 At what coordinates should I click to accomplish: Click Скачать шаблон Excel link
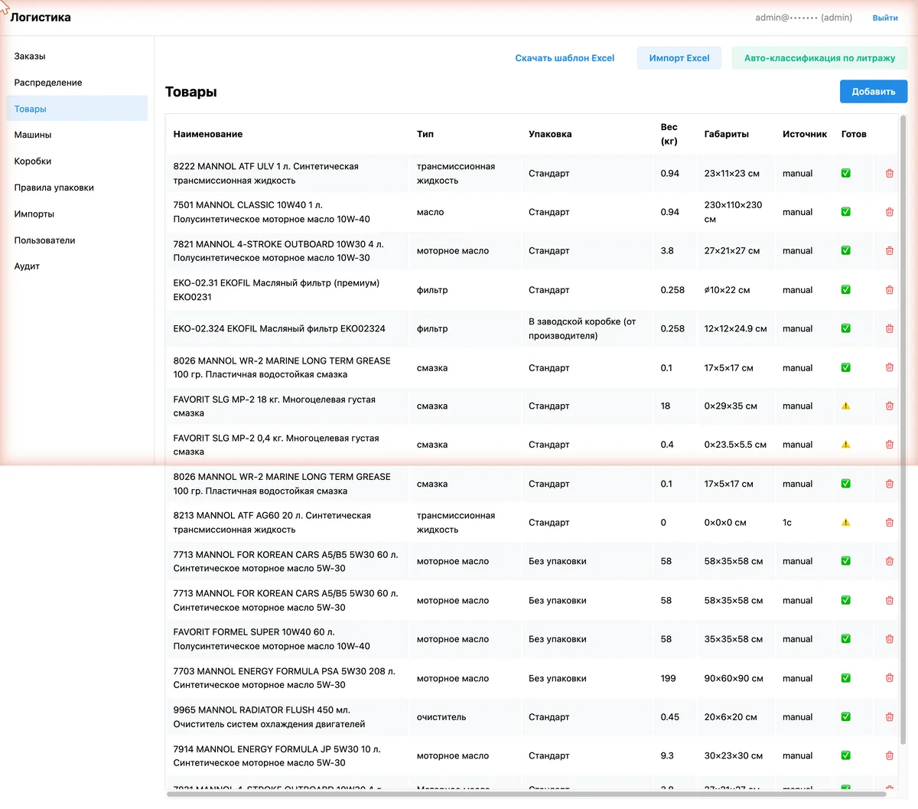(x=565, y=58)
